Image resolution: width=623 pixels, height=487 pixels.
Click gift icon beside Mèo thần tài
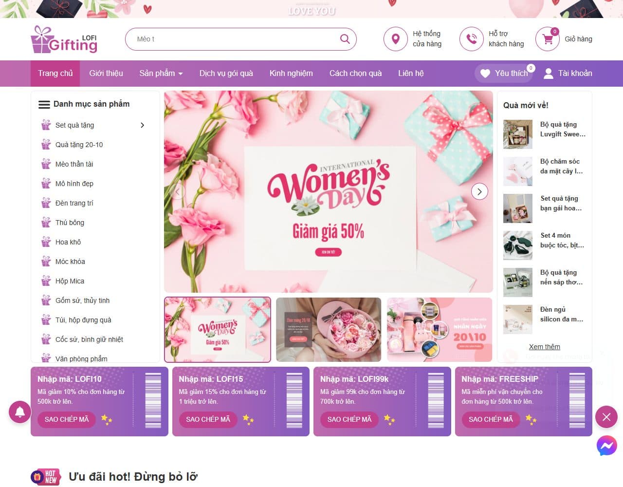click(x=46, y=164)
